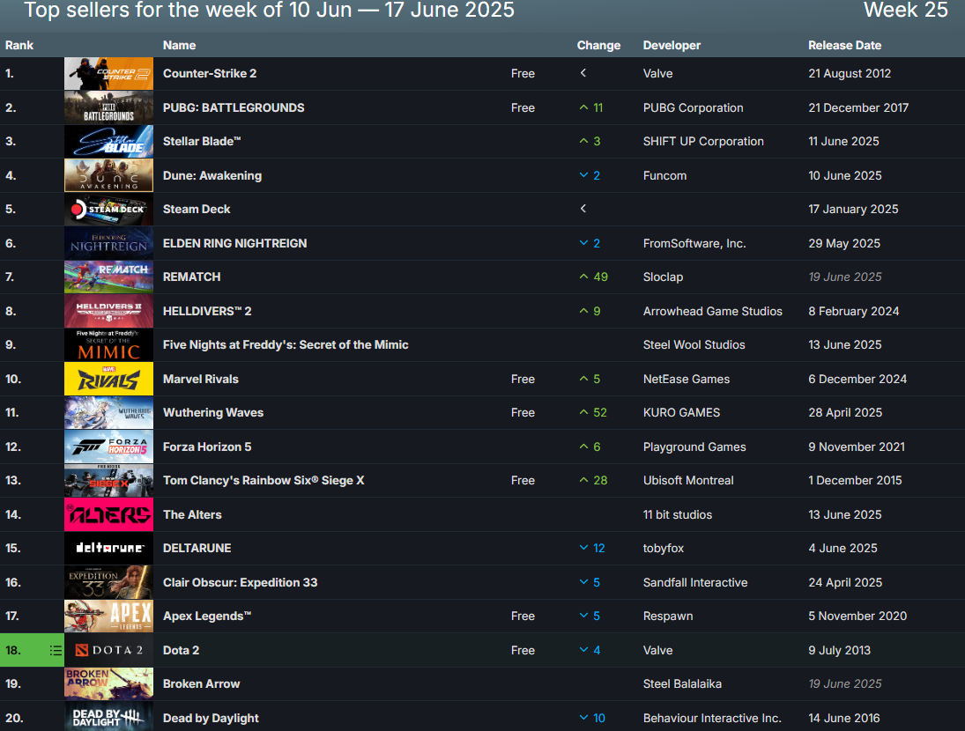This screenshot has width=965, height=731.
Task: Open the Counter-Strike 2 game thumbnail
Action: 108,73
